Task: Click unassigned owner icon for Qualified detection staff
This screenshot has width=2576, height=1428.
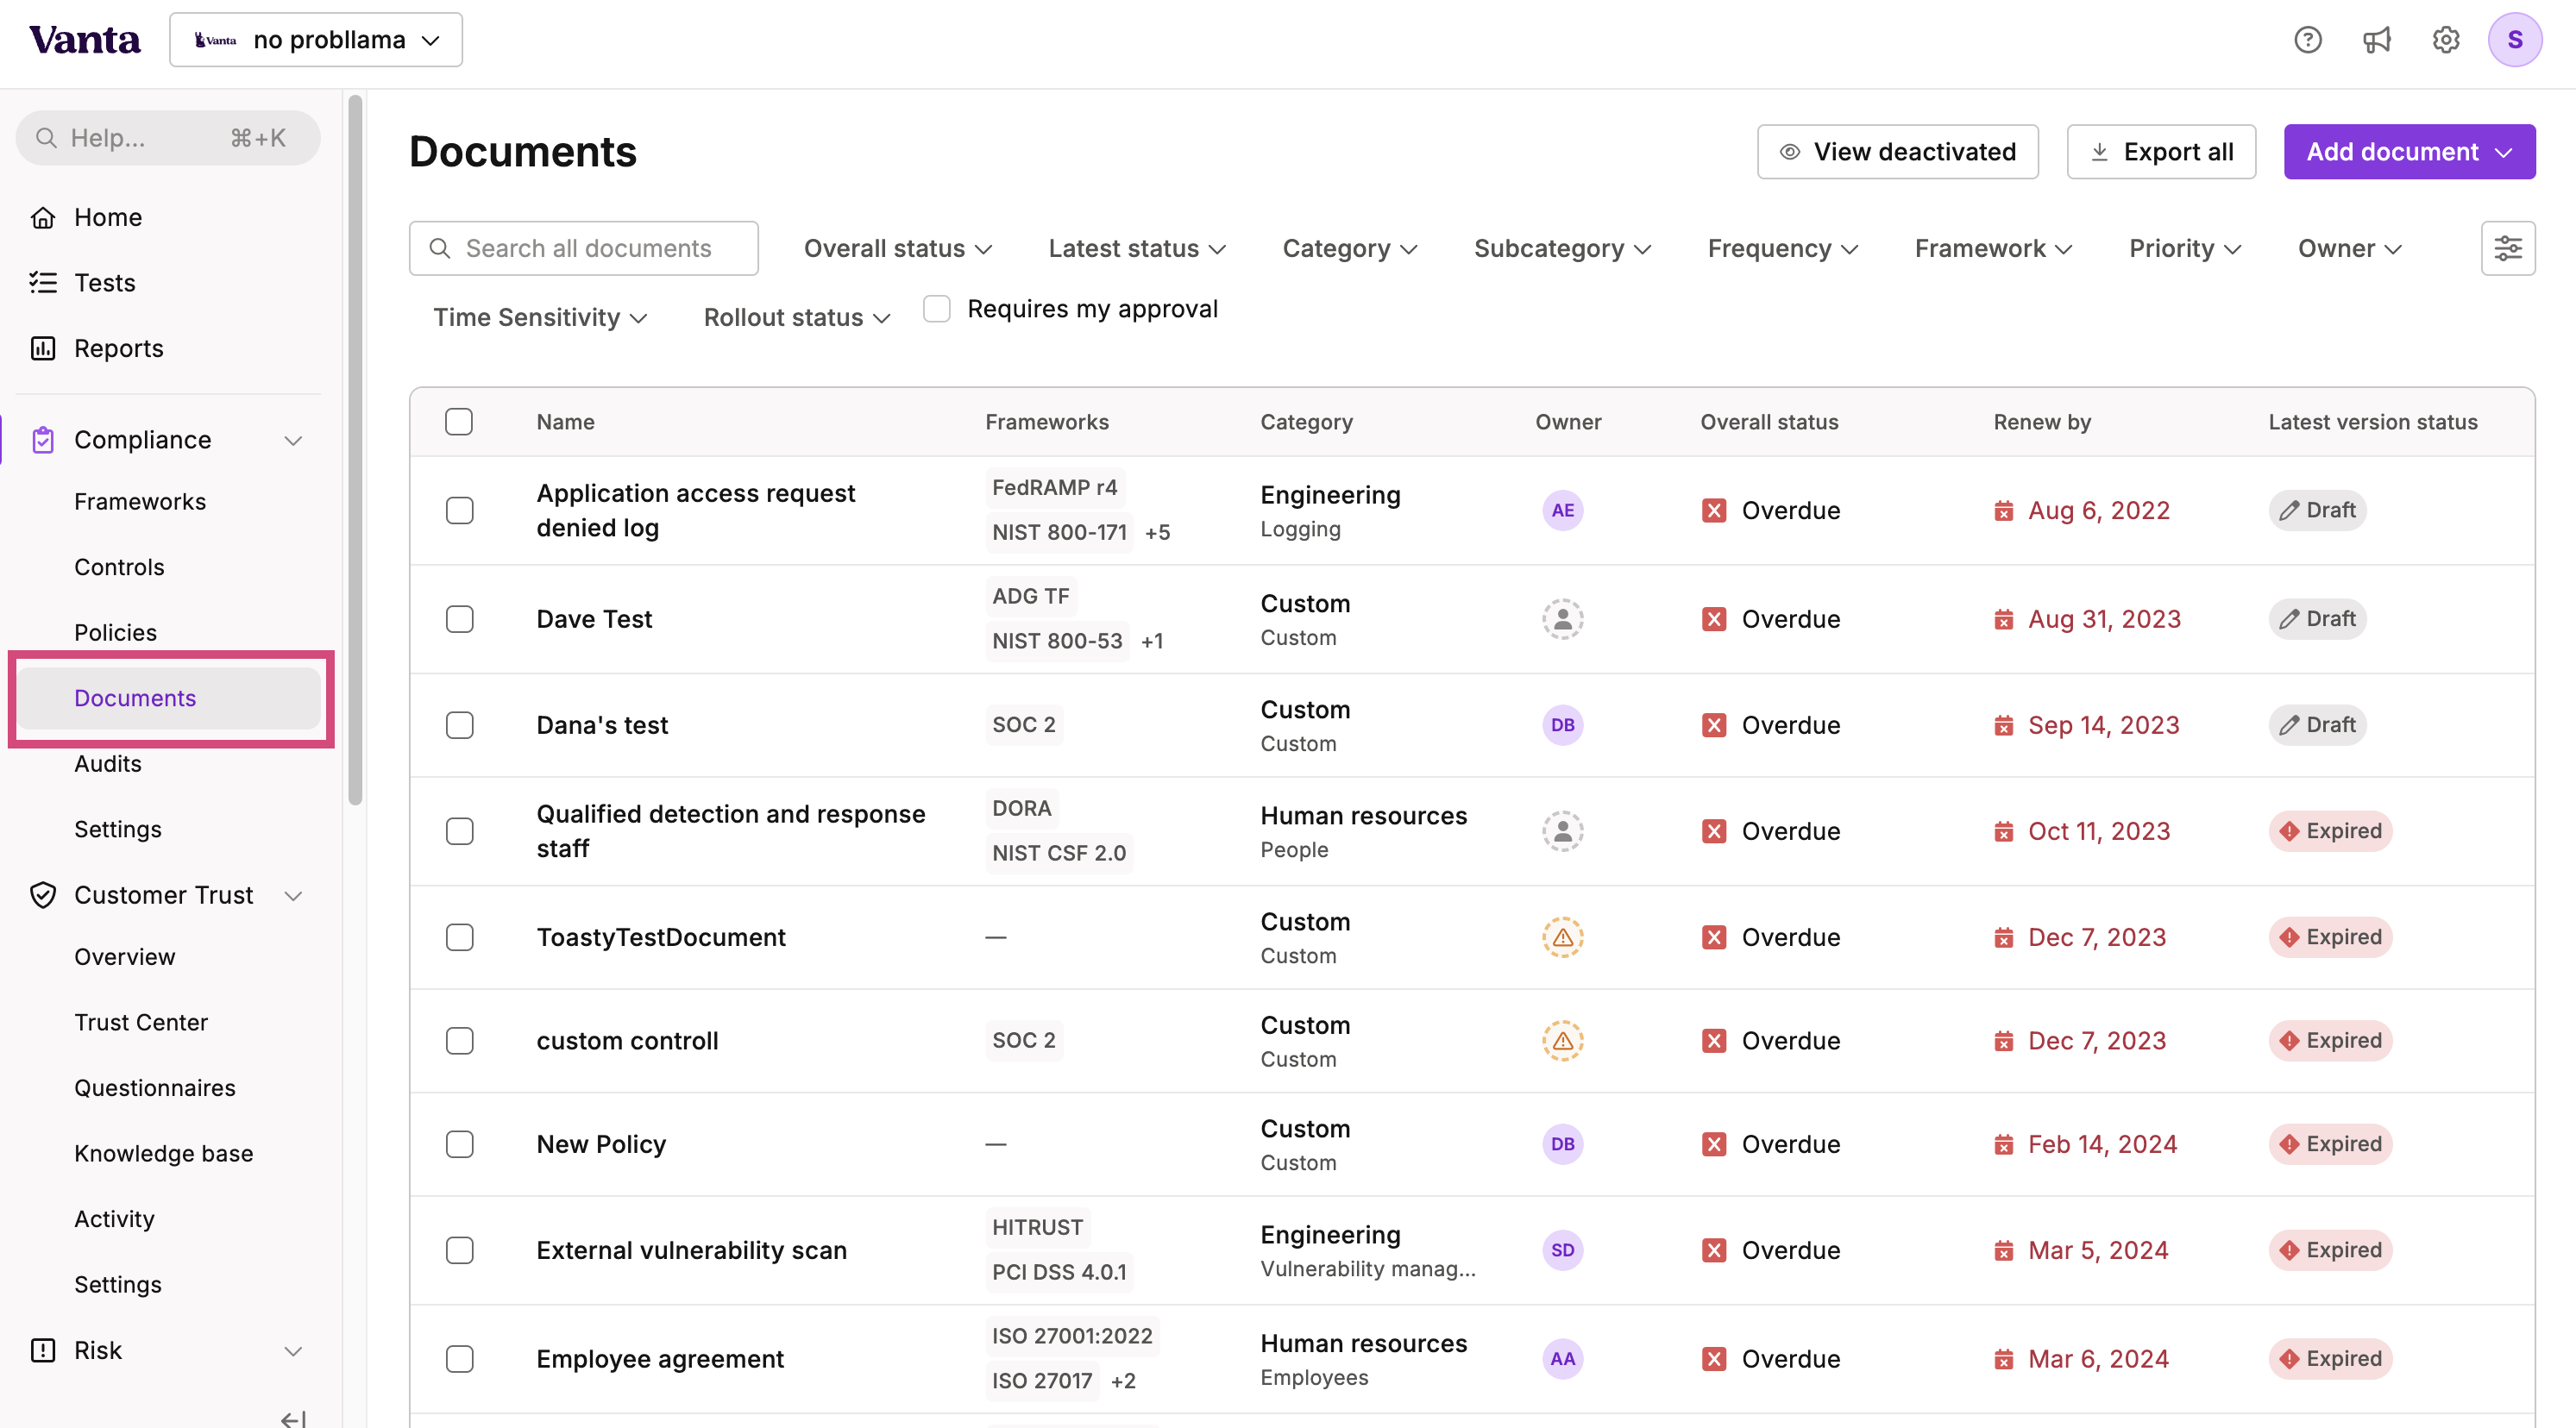Action: pyautogui.click(x=1562, y=831)
